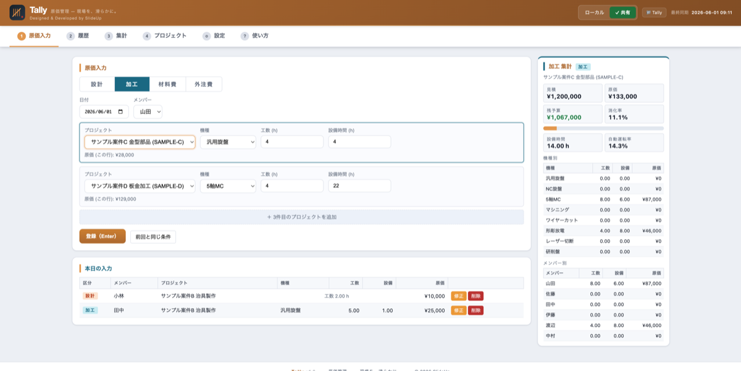Click the 登録 (Enter) button
The height and width of the screenshot is (371, 741).
point(103,236)
